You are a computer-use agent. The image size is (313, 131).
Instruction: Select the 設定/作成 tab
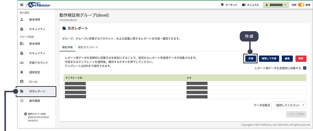[x=67, y=47]
